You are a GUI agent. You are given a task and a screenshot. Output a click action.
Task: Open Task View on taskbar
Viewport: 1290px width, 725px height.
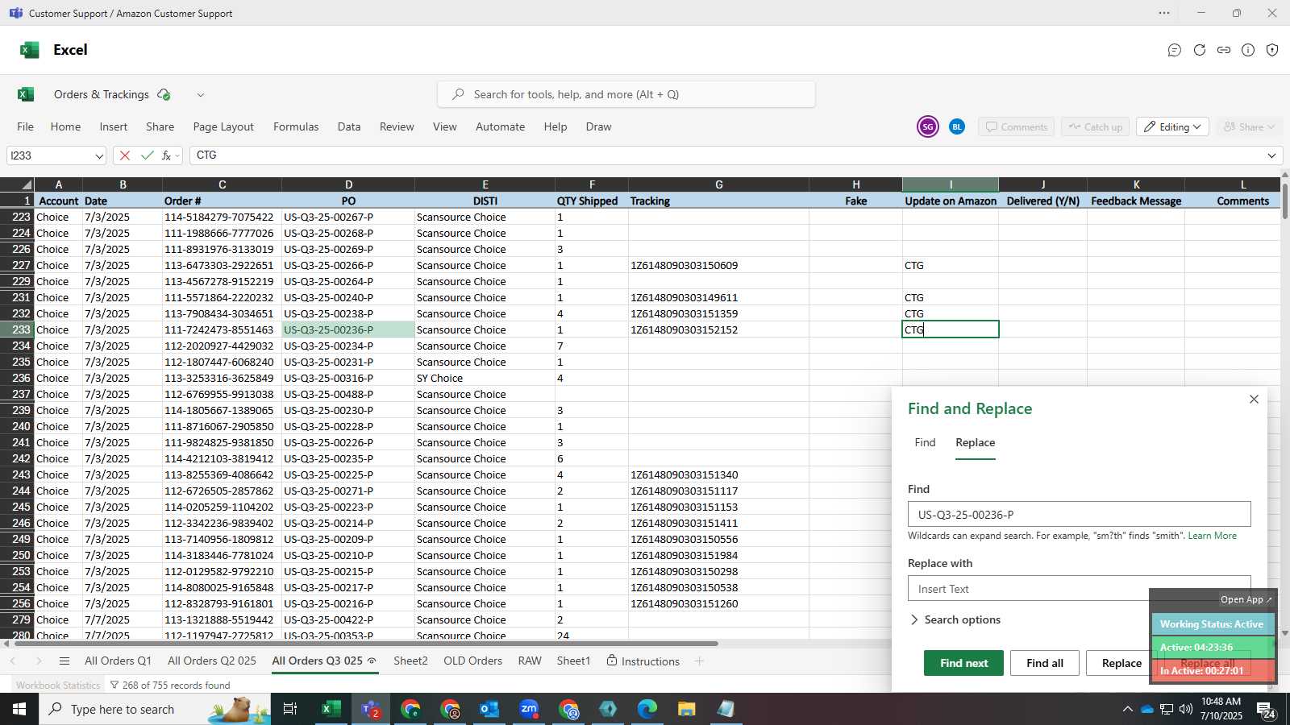[290, 709]
